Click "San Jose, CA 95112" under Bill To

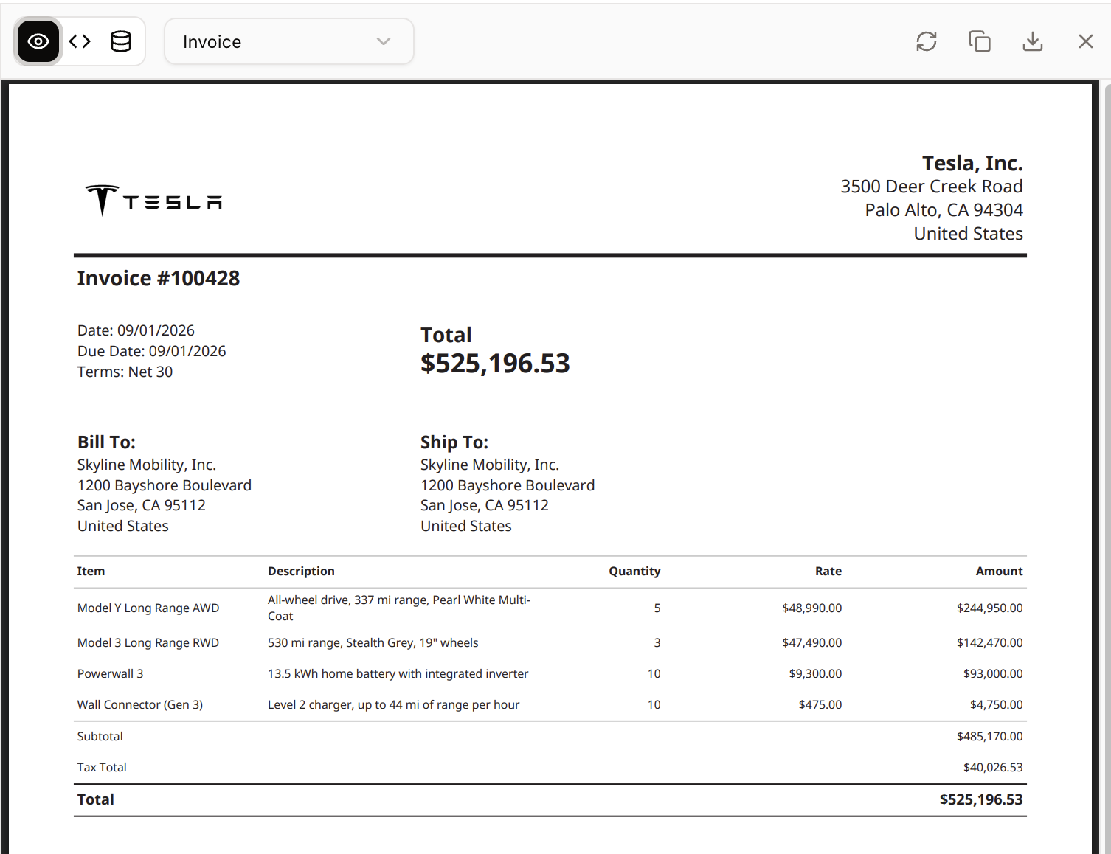click(141, 505)
